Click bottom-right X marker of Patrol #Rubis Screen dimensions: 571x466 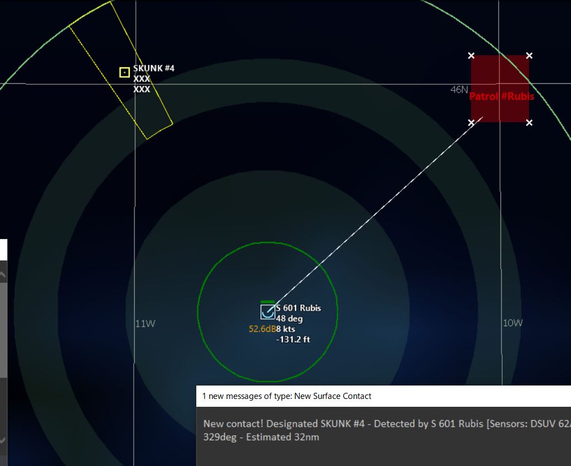point(529,122)
